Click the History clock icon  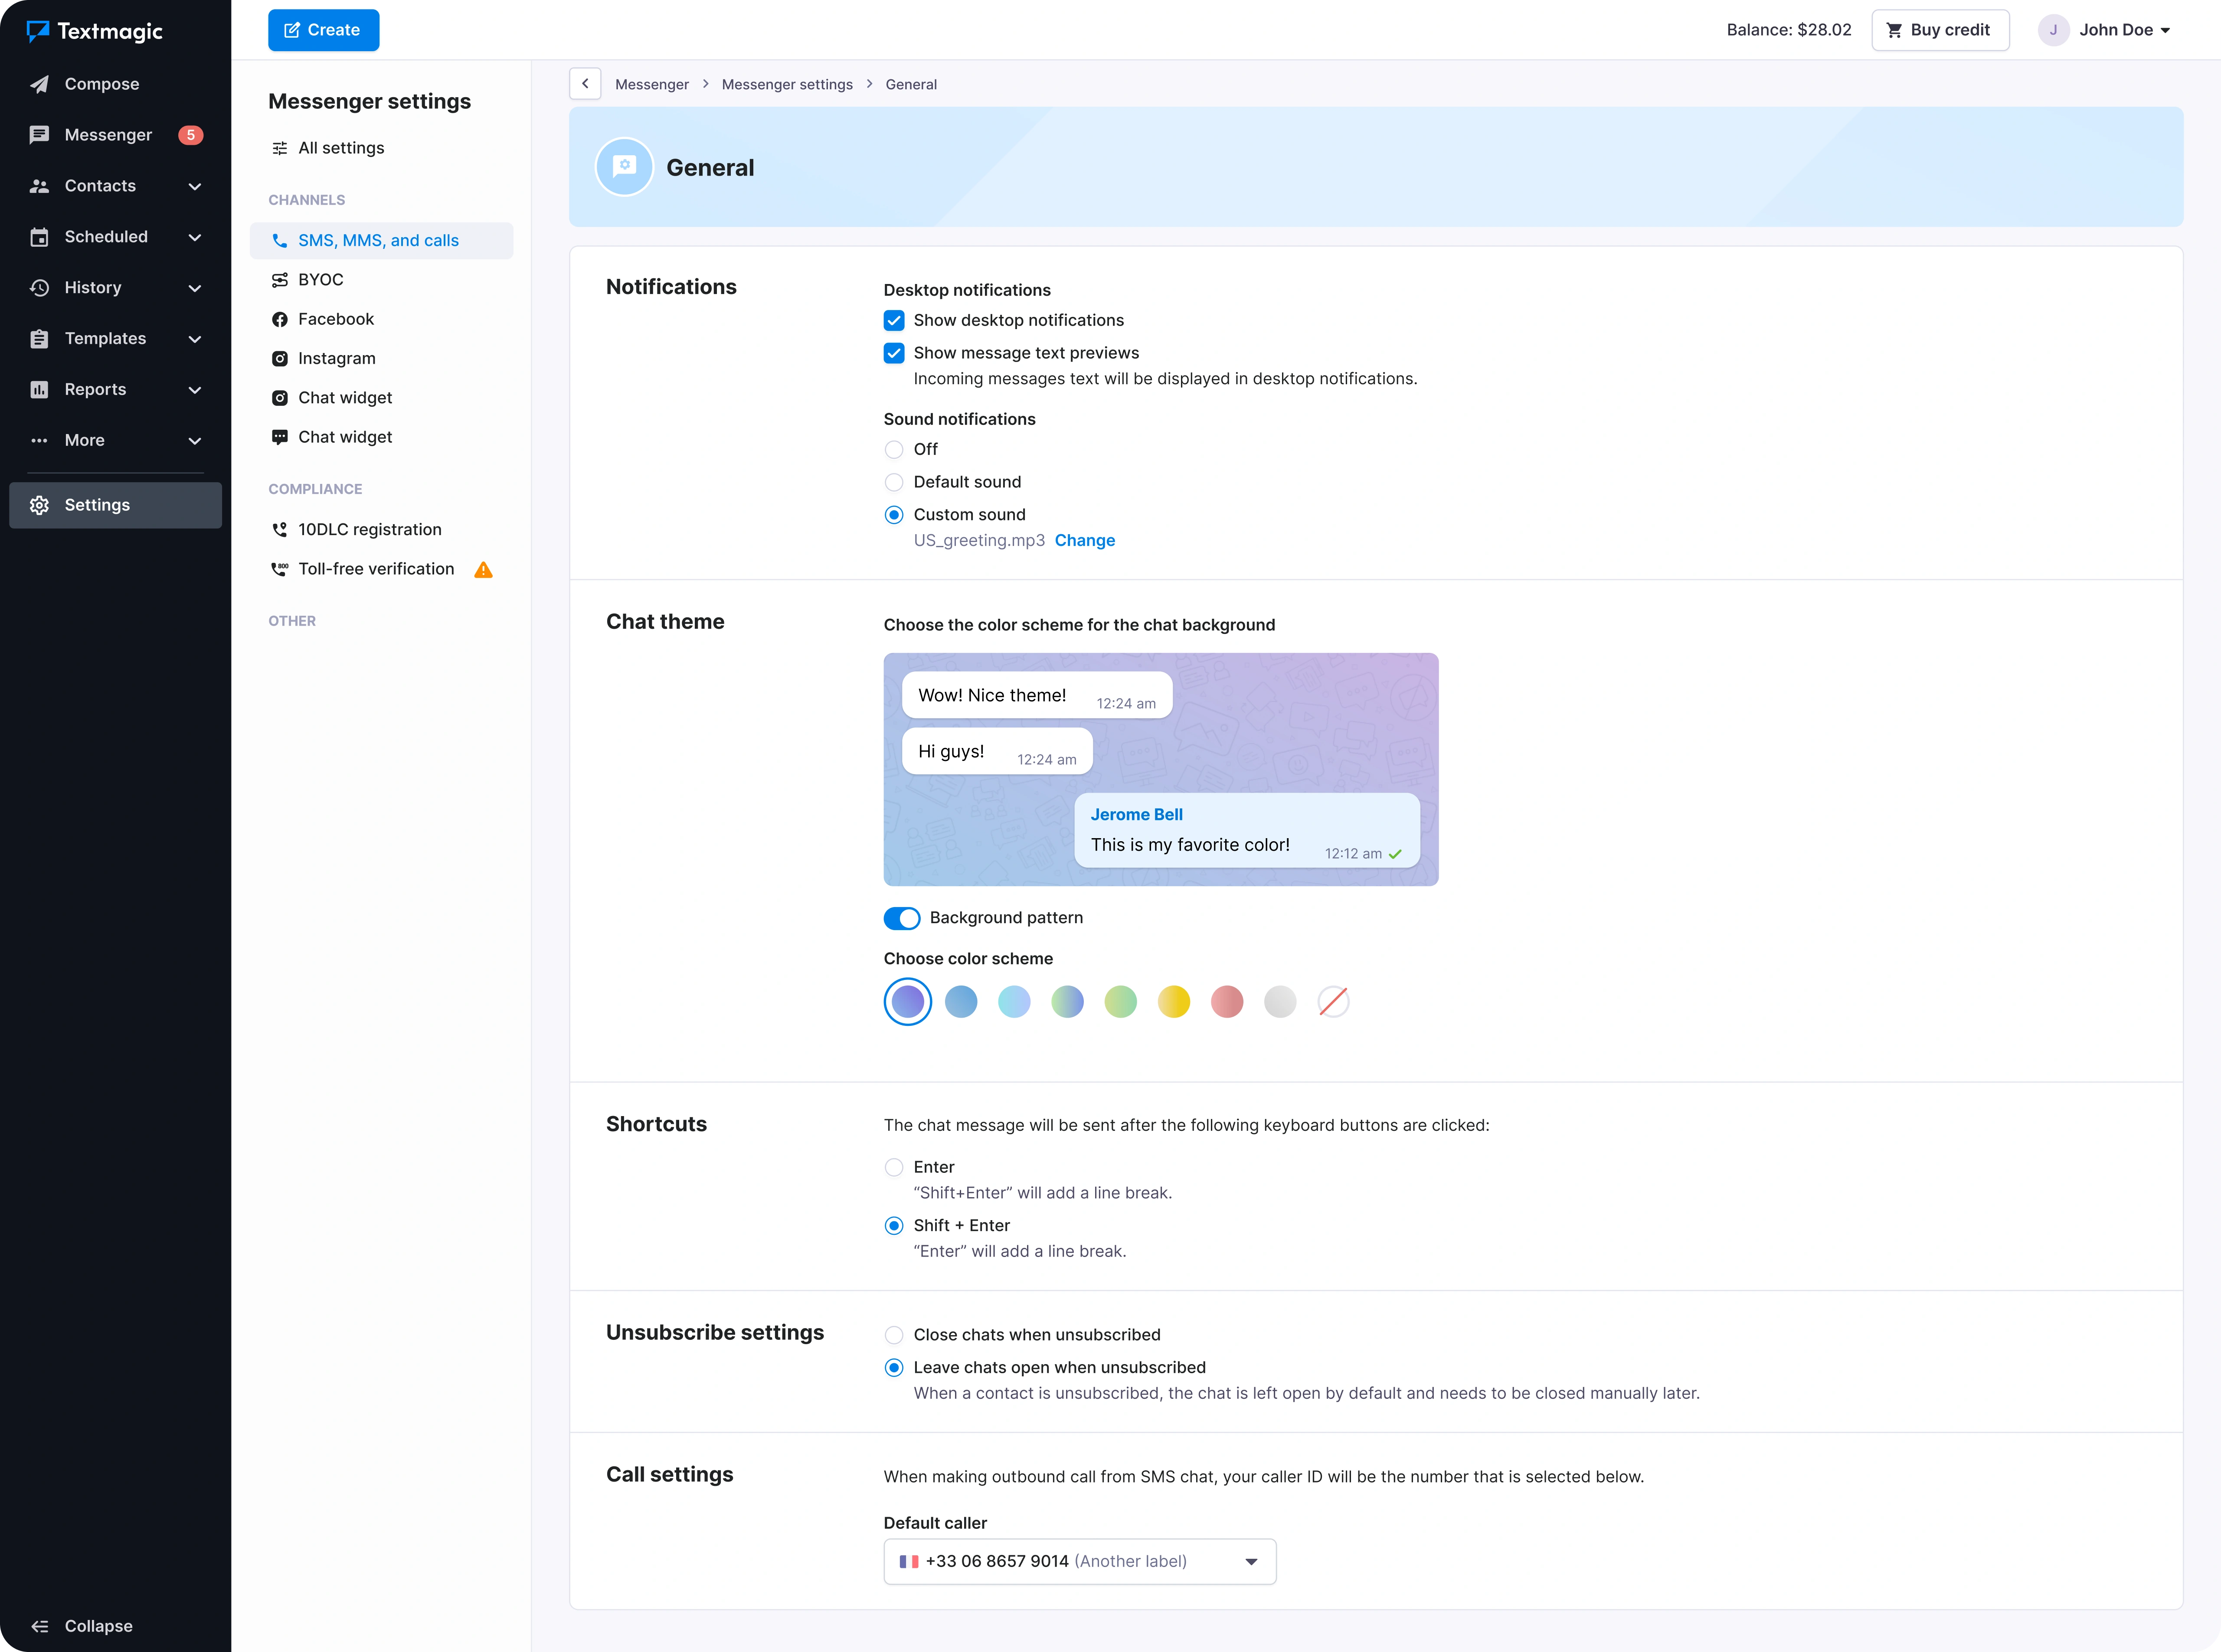[x=39, y=288]
